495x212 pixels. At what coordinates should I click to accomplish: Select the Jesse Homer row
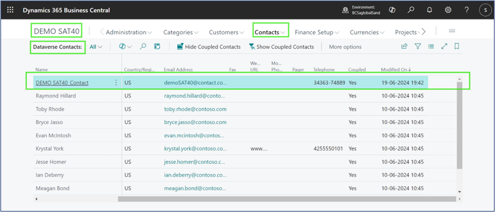tap(230, 162)
